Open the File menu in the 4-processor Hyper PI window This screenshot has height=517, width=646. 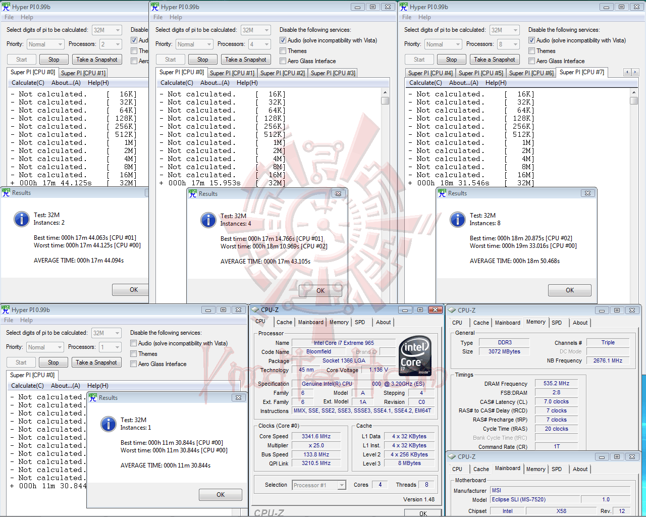point(158,17)
